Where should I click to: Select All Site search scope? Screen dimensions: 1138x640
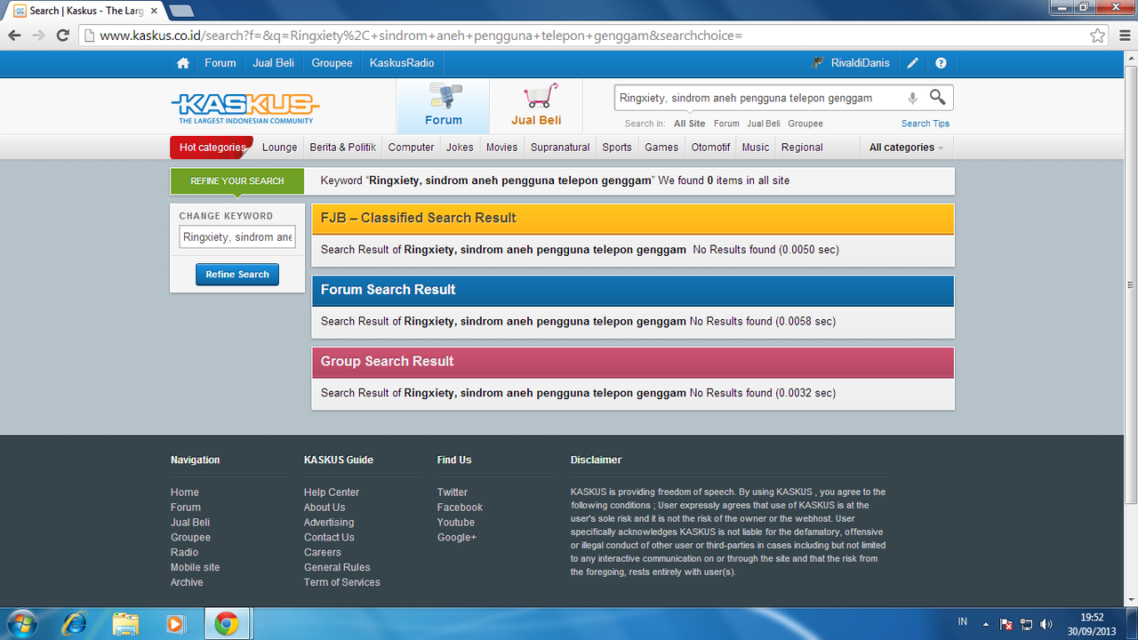coord(690,124)
